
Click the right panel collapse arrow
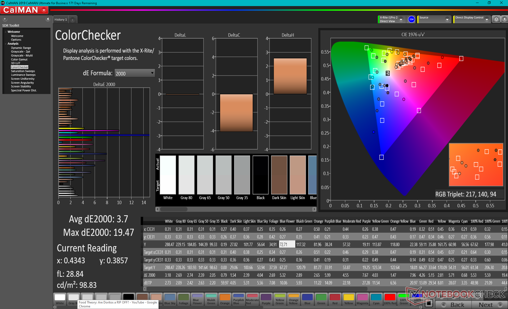pos(504,19)
